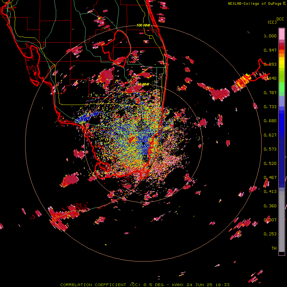Click the 0.893 value on color scale
The height and width of the screenshot is (287, 287).
(x=270, y=64)
